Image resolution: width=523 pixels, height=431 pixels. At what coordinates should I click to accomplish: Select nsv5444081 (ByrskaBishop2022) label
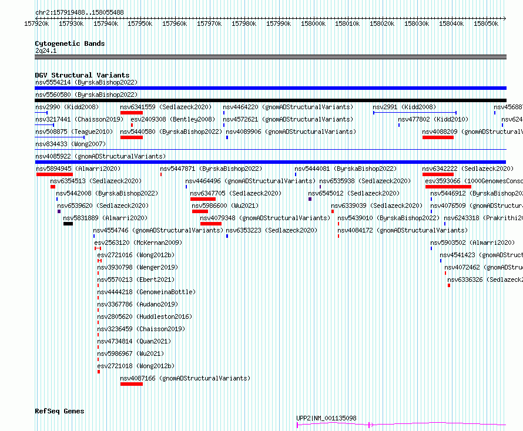tap(346, 169)
